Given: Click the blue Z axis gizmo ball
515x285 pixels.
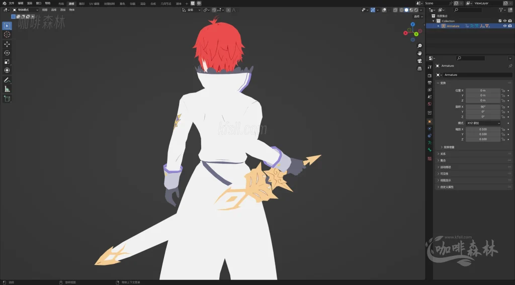Looking at the screenshot, I should click(x=413, y=24).
